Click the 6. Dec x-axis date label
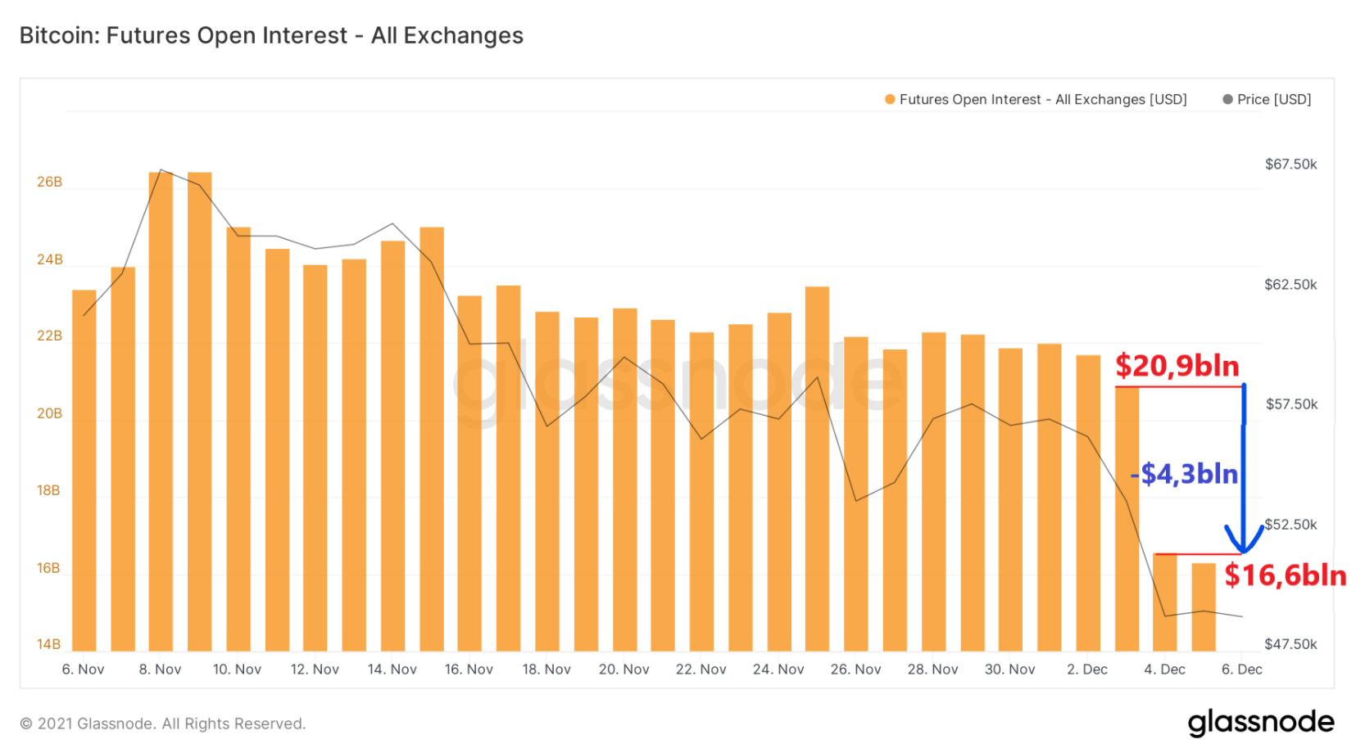Viewport: 1356px width, 753px height. 1241,670
